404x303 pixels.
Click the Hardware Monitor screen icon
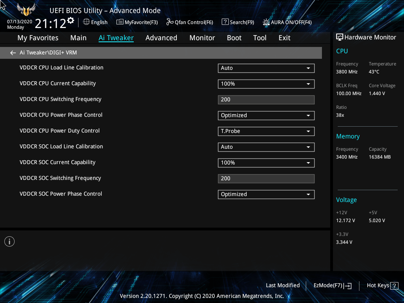pos(340,37)
